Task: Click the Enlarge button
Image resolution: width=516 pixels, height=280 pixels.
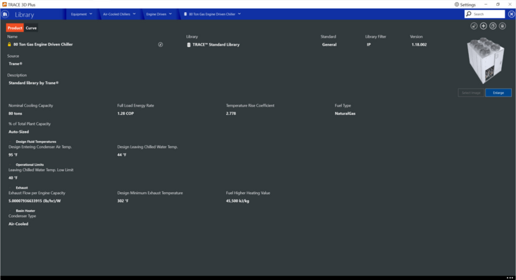Action: pos(499,93)
